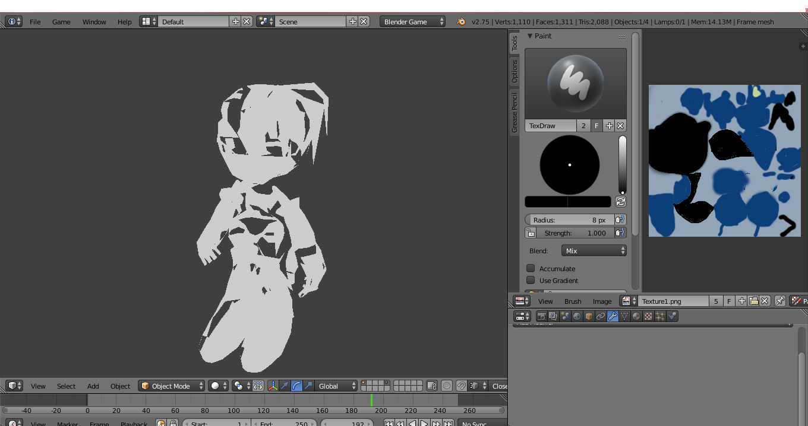This screenshot has width=808, height=426.
Task: Open the Brush menu in image editor
Action: coord(573,301)
